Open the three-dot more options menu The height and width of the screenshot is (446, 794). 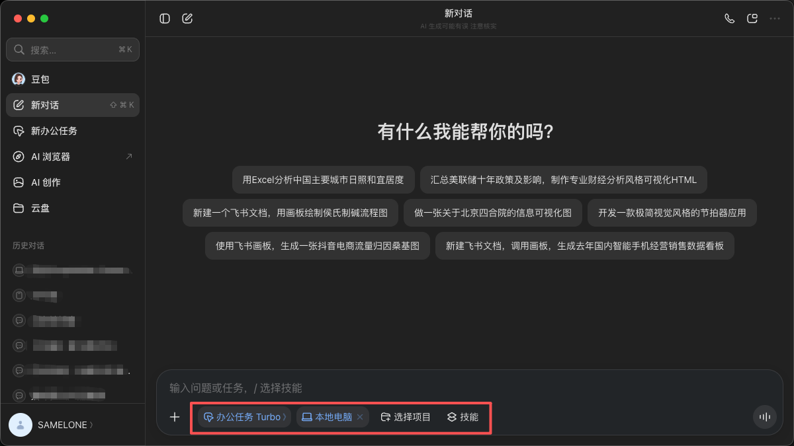775,19
